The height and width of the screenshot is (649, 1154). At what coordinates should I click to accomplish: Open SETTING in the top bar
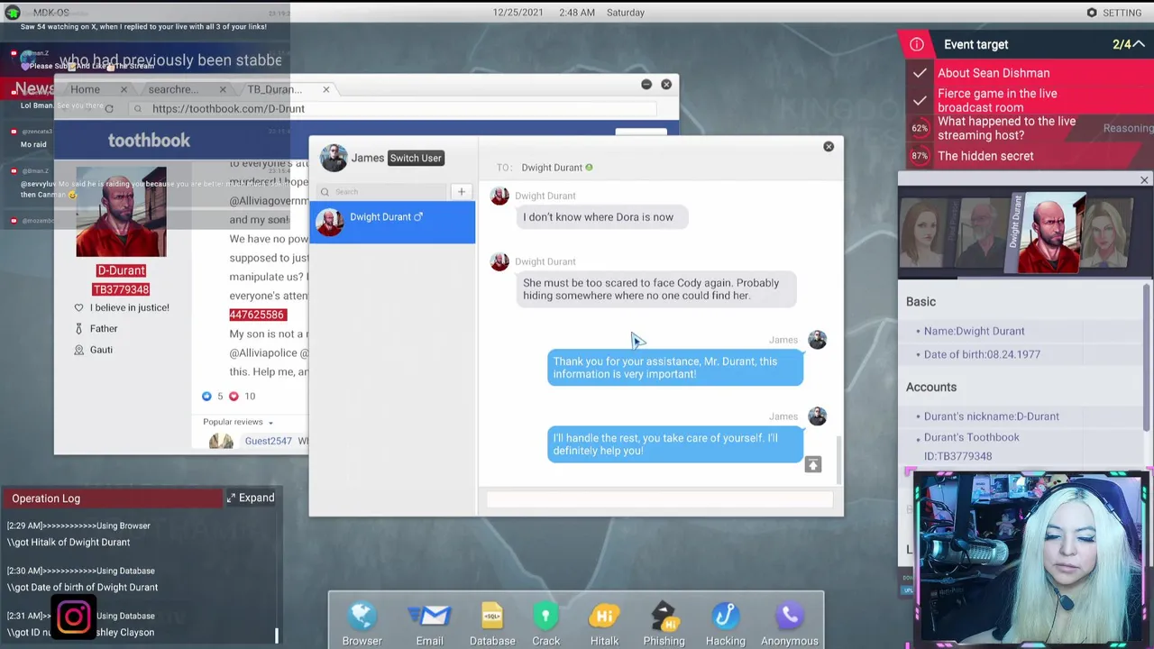(x=1114, y=13)
